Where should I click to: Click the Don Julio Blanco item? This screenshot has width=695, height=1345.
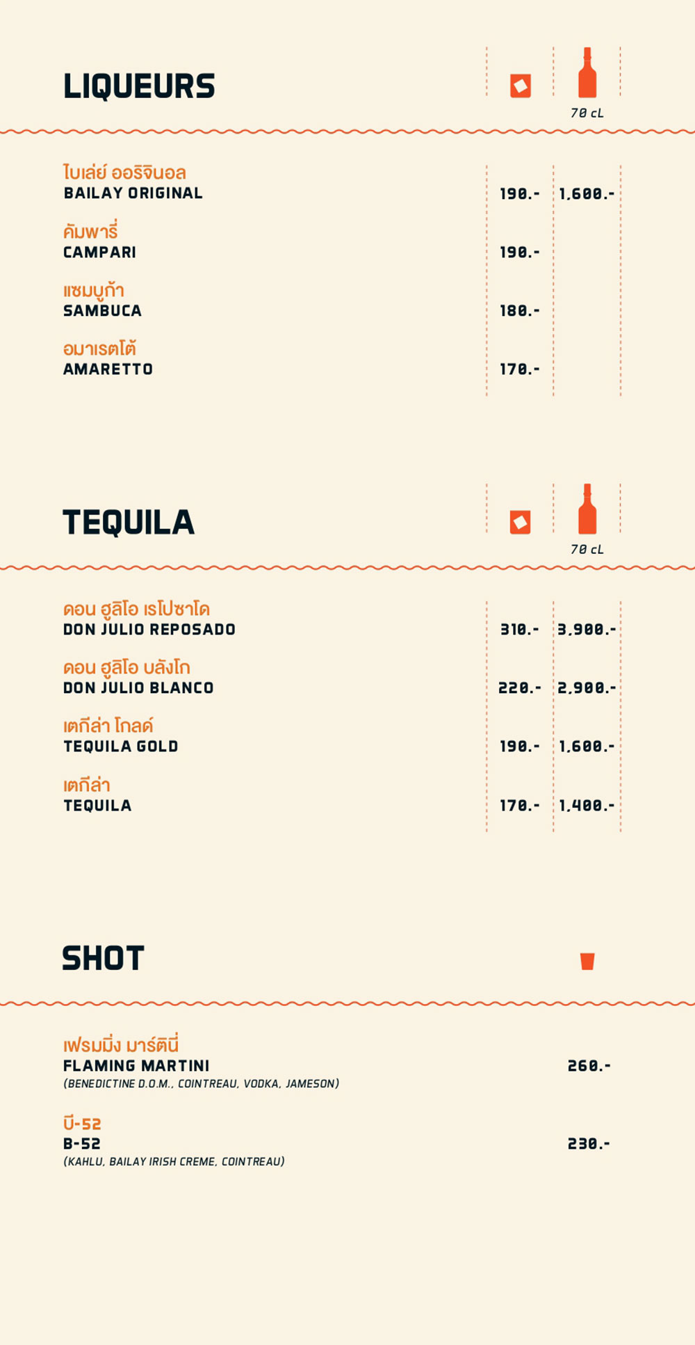(138, 678)
